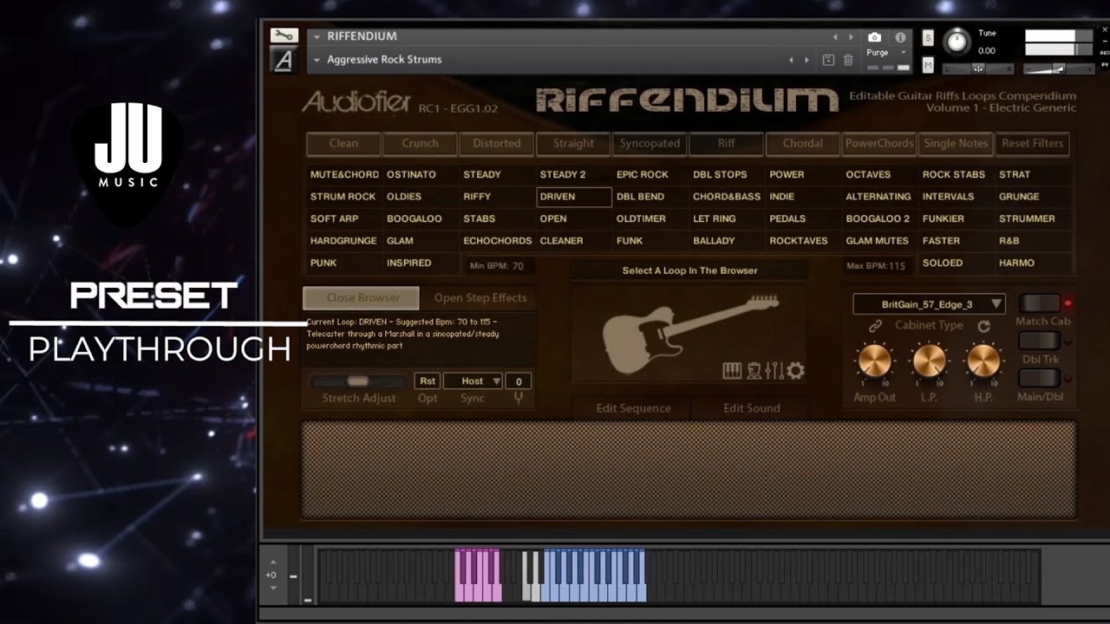The width and height of the screenshot is (1110, 624).
Task: Select the DRIVEN loop
Action: pos(574,197)
